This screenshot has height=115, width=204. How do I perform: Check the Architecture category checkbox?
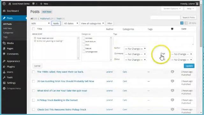point(84,42)
